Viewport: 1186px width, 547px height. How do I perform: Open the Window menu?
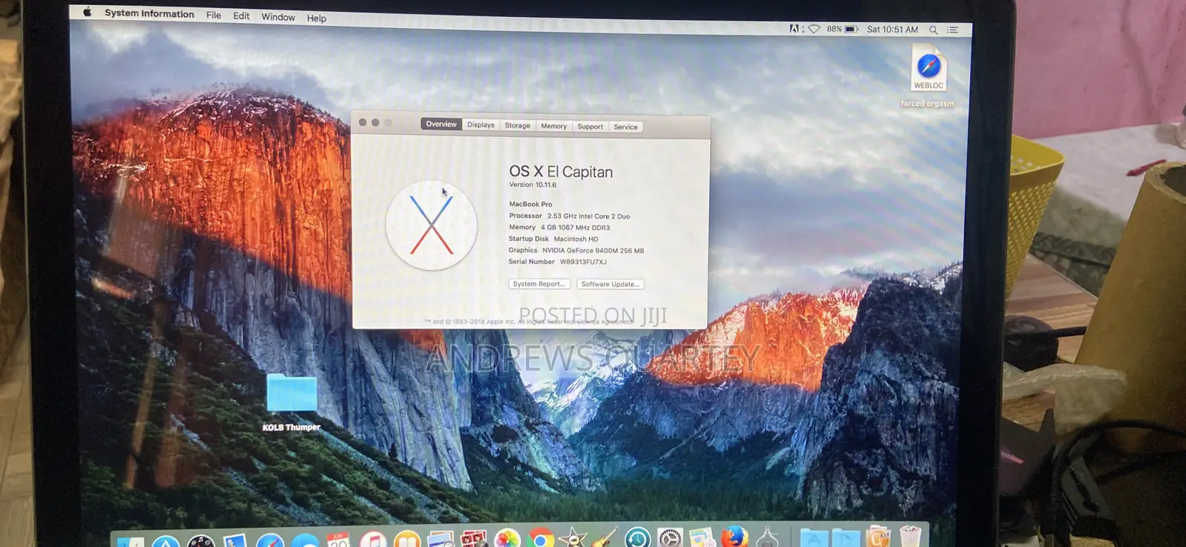278,17
